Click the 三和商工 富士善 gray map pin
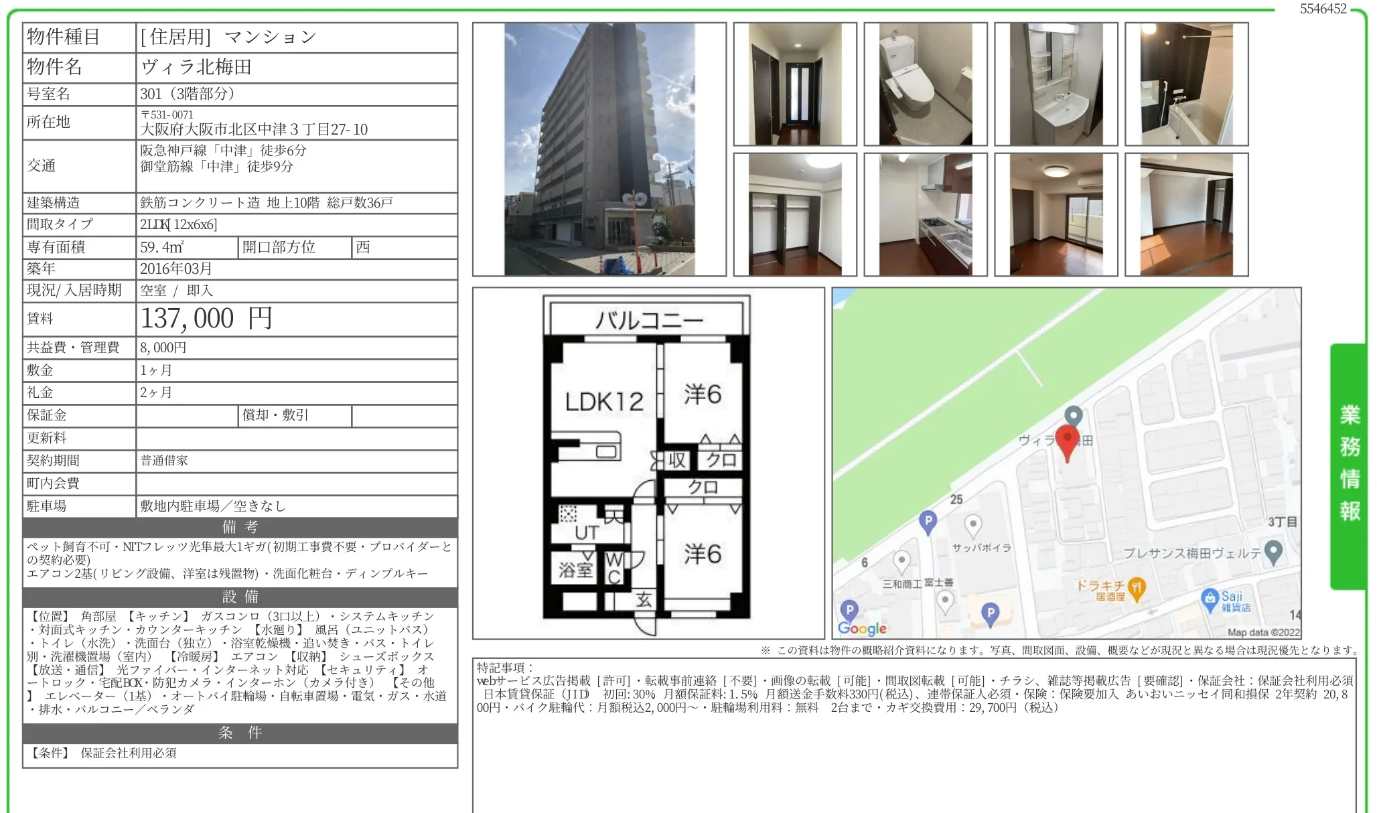 tap(901, 560)
